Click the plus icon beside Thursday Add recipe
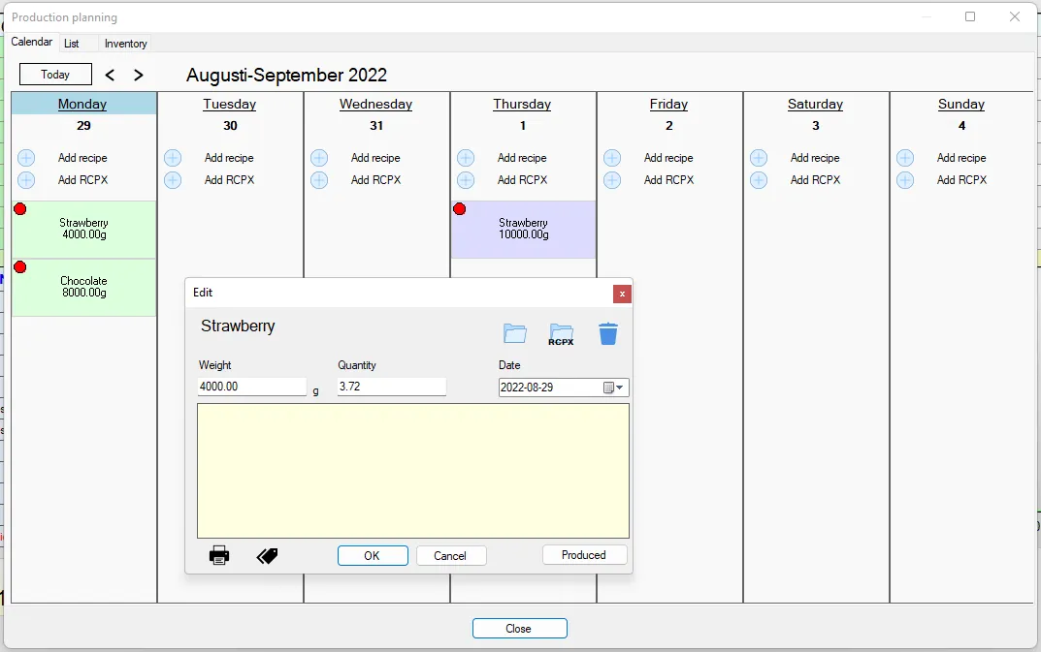Screen dimensions: 1041x652 (466, 158)
